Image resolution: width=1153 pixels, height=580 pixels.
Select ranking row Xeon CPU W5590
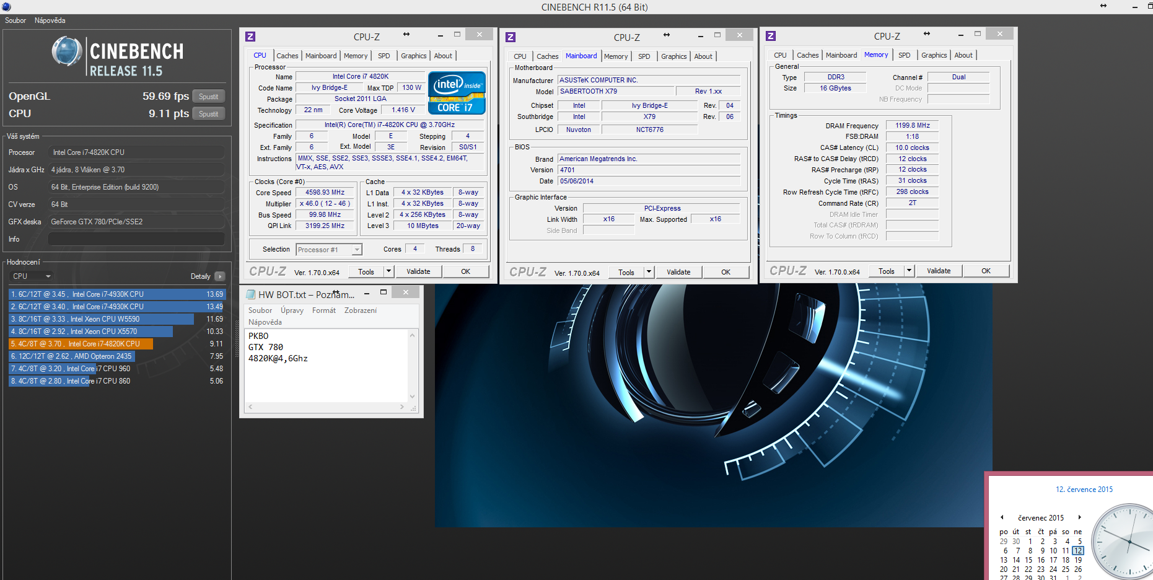pos(116,319)
